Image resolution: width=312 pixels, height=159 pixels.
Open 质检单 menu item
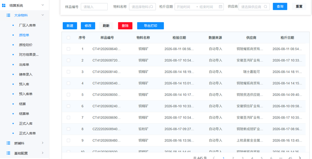(x=24, y=35)
